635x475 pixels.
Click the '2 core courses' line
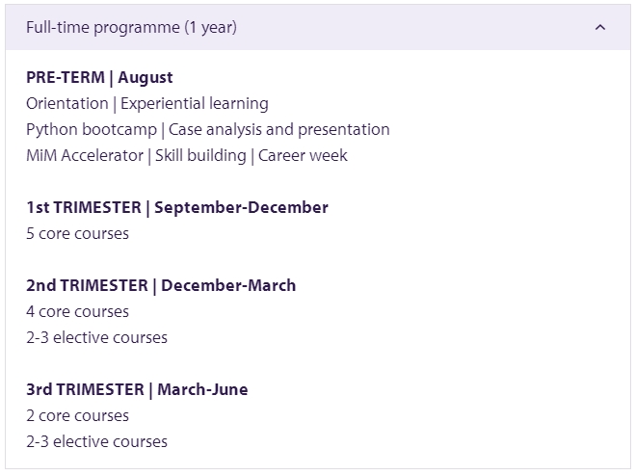78,416
